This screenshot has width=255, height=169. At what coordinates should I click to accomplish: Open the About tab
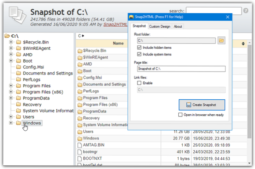tap(178, 26)
